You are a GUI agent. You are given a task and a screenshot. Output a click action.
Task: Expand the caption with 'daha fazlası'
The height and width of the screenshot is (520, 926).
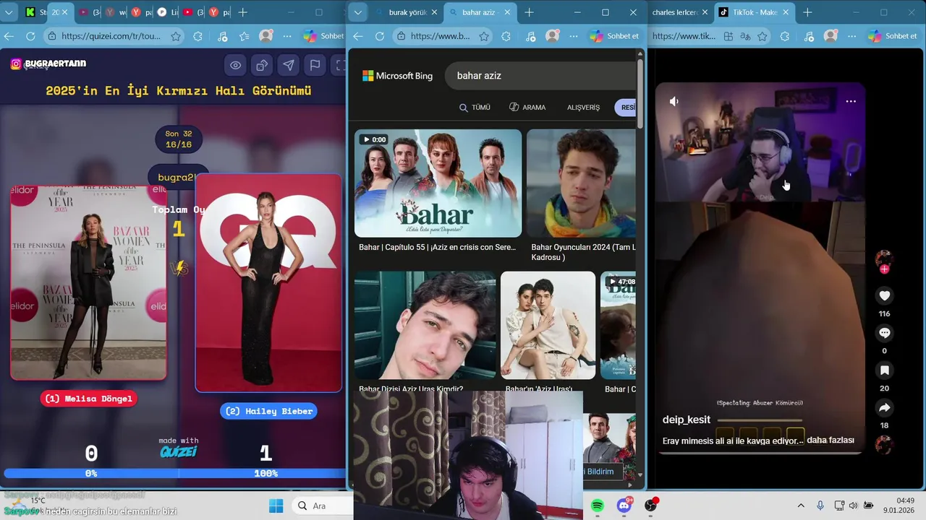pos(831,440)
